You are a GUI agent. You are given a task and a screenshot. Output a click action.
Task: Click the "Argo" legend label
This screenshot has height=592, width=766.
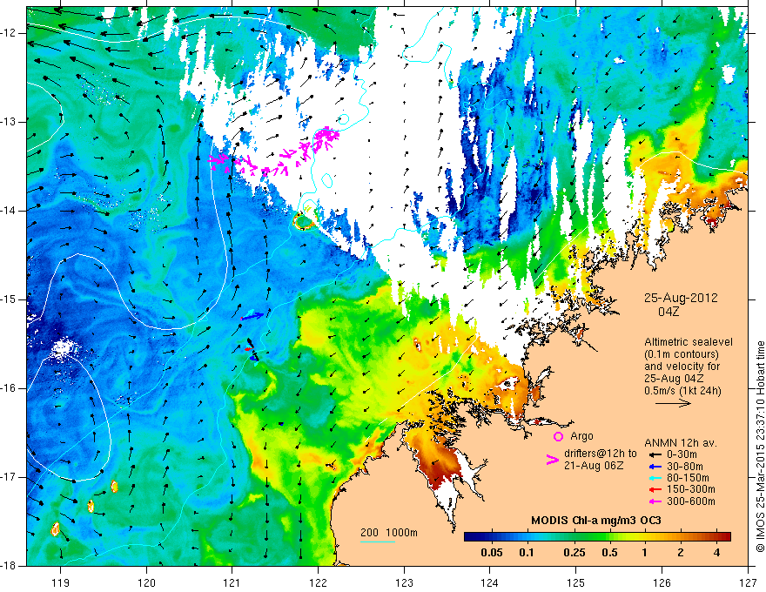point(581,436)
